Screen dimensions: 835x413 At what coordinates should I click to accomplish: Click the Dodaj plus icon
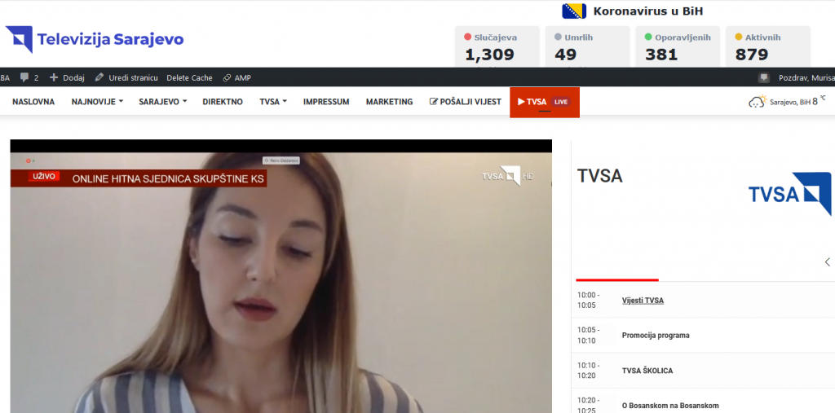click(54, 77)
